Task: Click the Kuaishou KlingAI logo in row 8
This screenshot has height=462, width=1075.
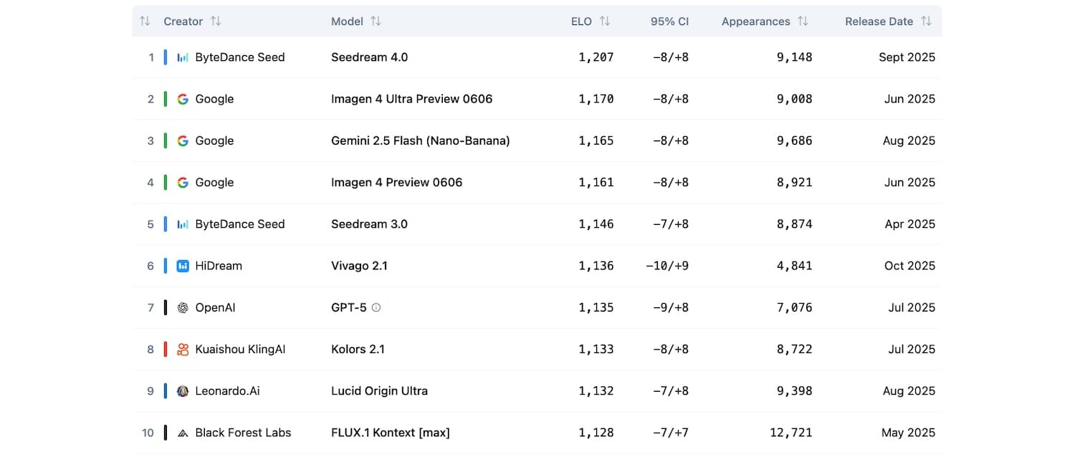Action: tap(183, 349)
